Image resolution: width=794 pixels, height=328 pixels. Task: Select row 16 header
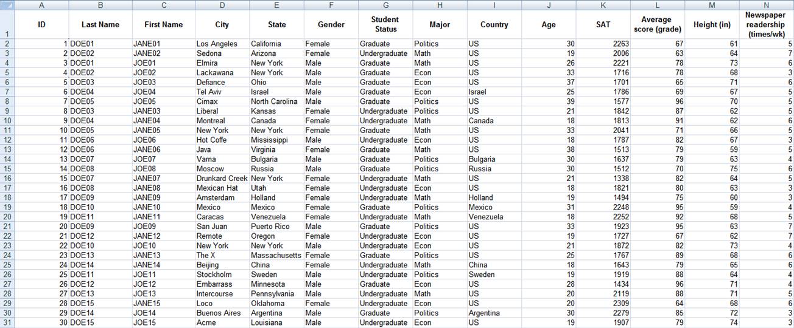point(7,179)
